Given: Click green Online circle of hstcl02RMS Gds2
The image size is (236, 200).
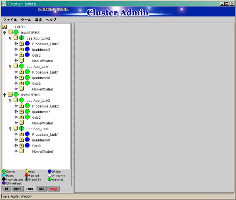Looking at the screenshot, I should 27,117.
